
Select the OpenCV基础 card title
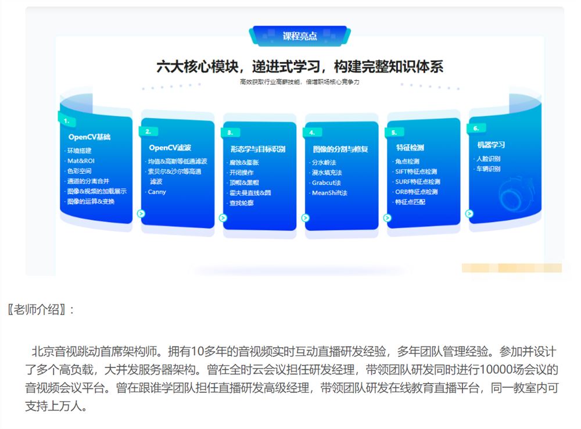pos(89,137)
